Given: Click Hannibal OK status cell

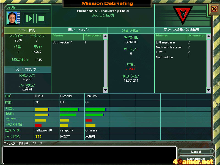Looking at the screenshot, I should [x=97, y=102].
